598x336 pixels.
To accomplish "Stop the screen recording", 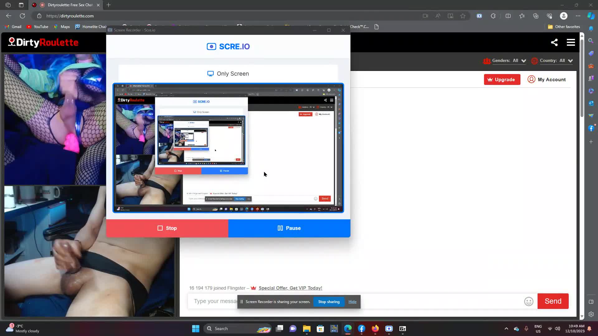I will coord(167,228).
